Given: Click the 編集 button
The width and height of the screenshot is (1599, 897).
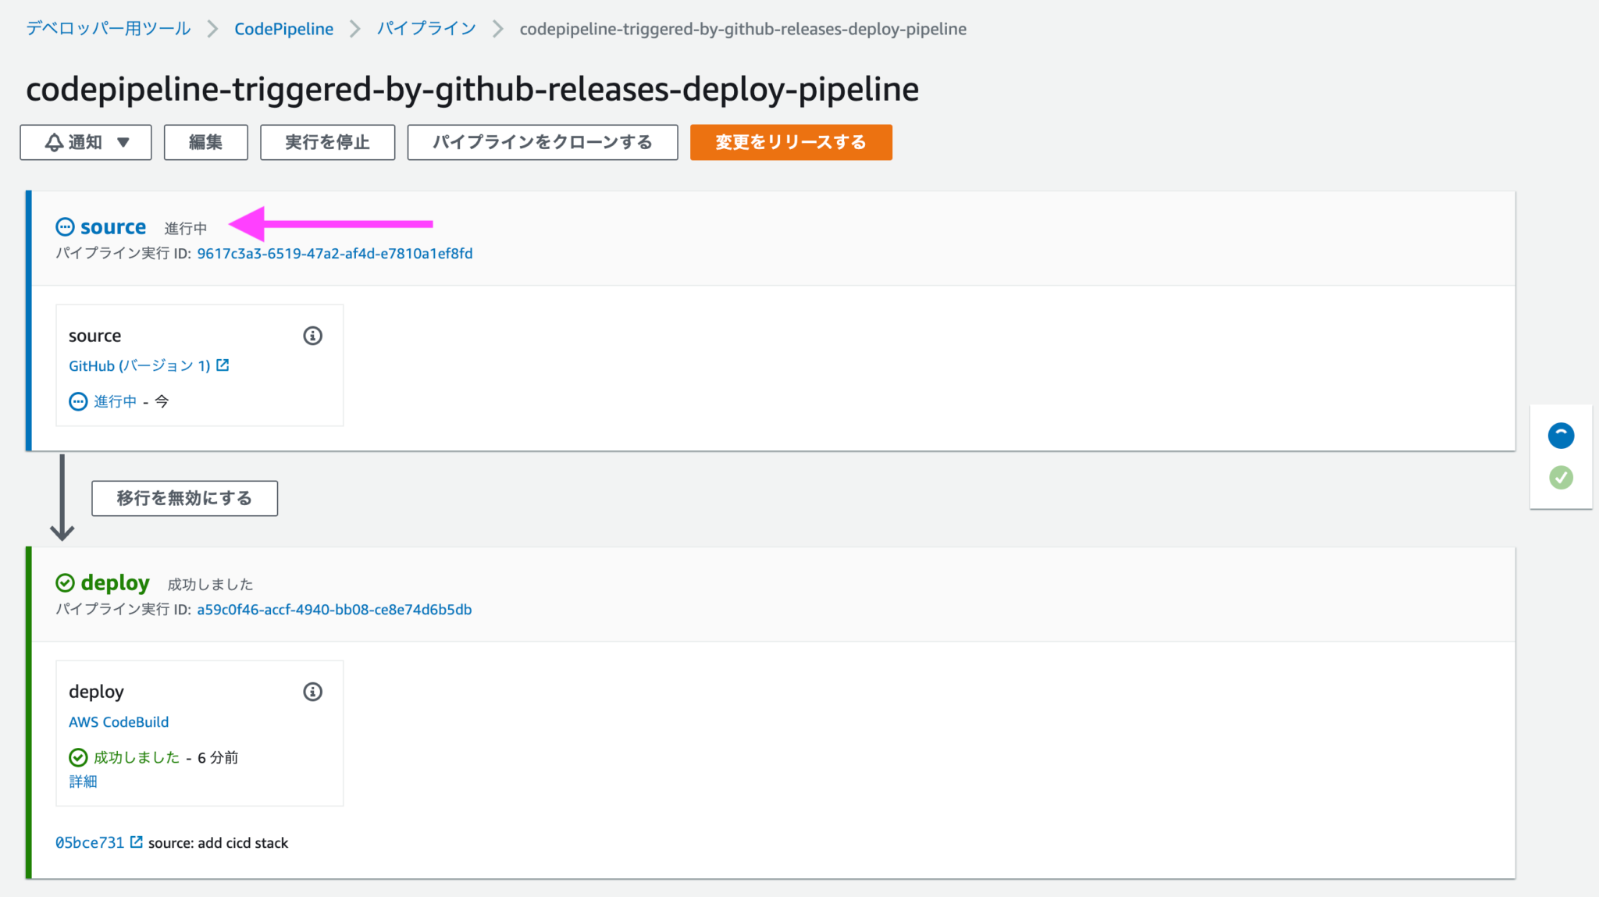Looking at the screenshot, I should 205,141.
